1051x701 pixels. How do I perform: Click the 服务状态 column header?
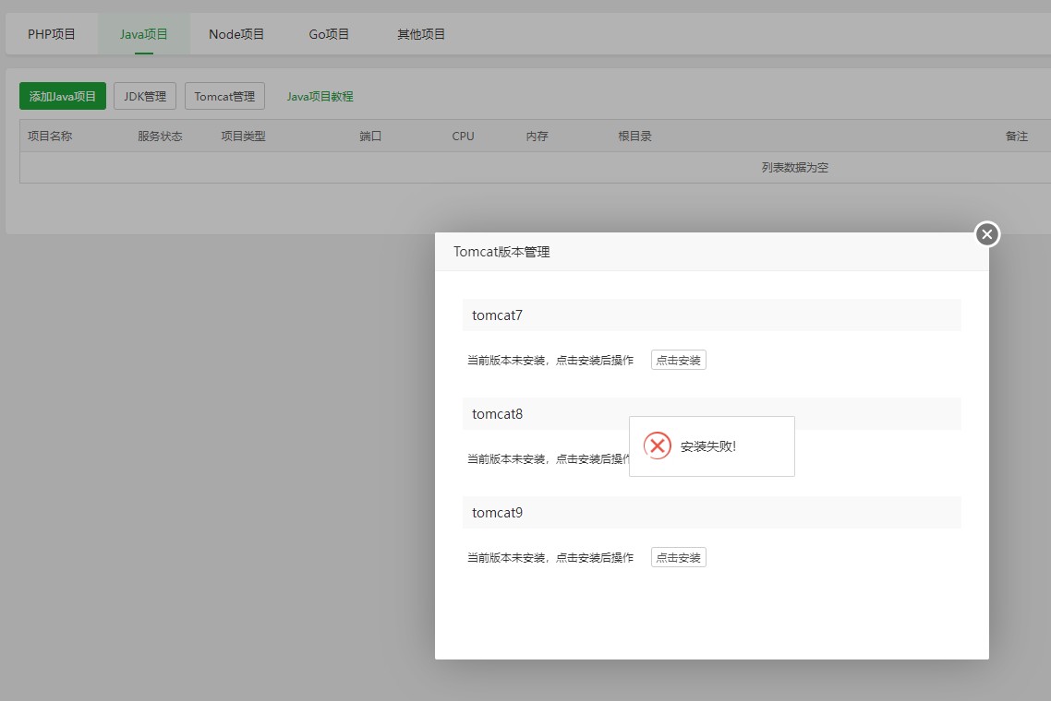[x=160, y=136]
